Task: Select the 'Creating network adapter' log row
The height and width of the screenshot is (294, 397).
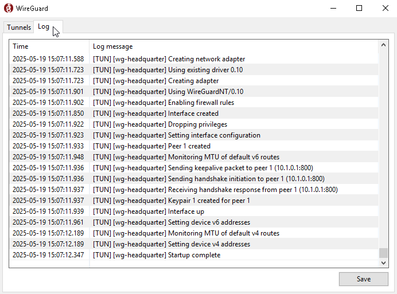Action: click(194, 59)
